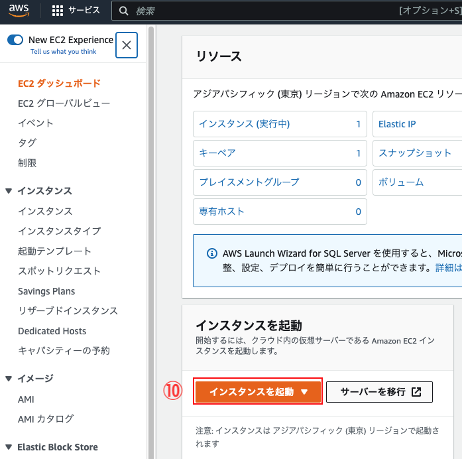Open Savings Plans page
The image size is (462, 459).
point(46,291)
